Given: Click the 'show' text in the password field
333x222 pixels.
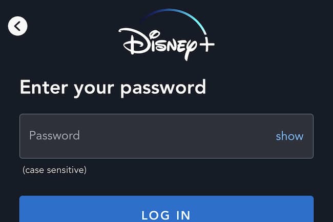Looking at the screenshot, I should click(x=289, y=136).
